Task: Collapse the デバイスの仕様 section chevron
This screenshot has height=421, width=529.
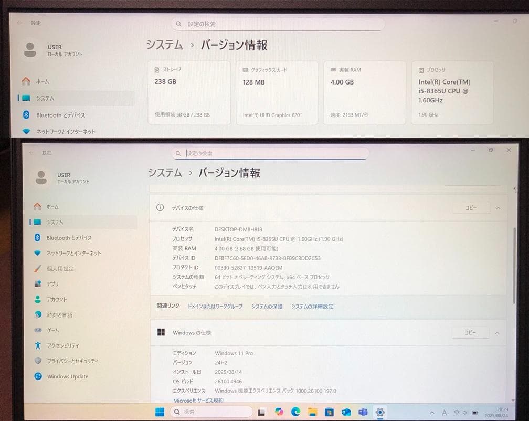Action: tap(498, 207)
